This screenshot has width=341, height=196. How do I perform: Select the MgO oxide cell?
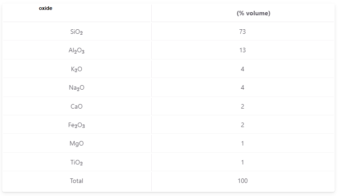(x=76, y=143)
